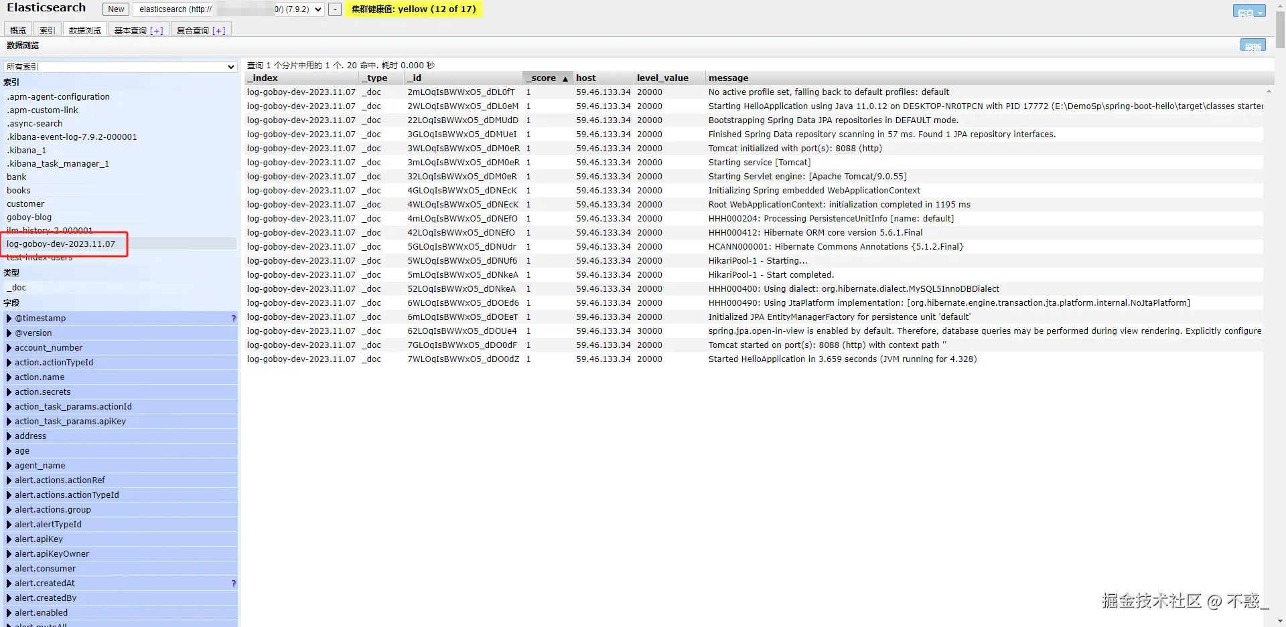The image size is (1286, 627).
Task: Switch to the 概览 tab
Action: (x=18, y=30)
